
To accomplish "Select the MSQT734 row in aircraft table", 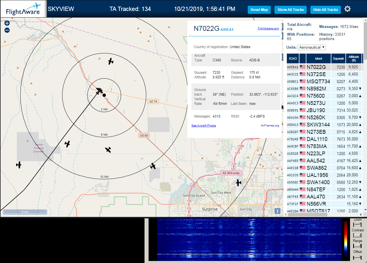I will (x=324, y=82).
